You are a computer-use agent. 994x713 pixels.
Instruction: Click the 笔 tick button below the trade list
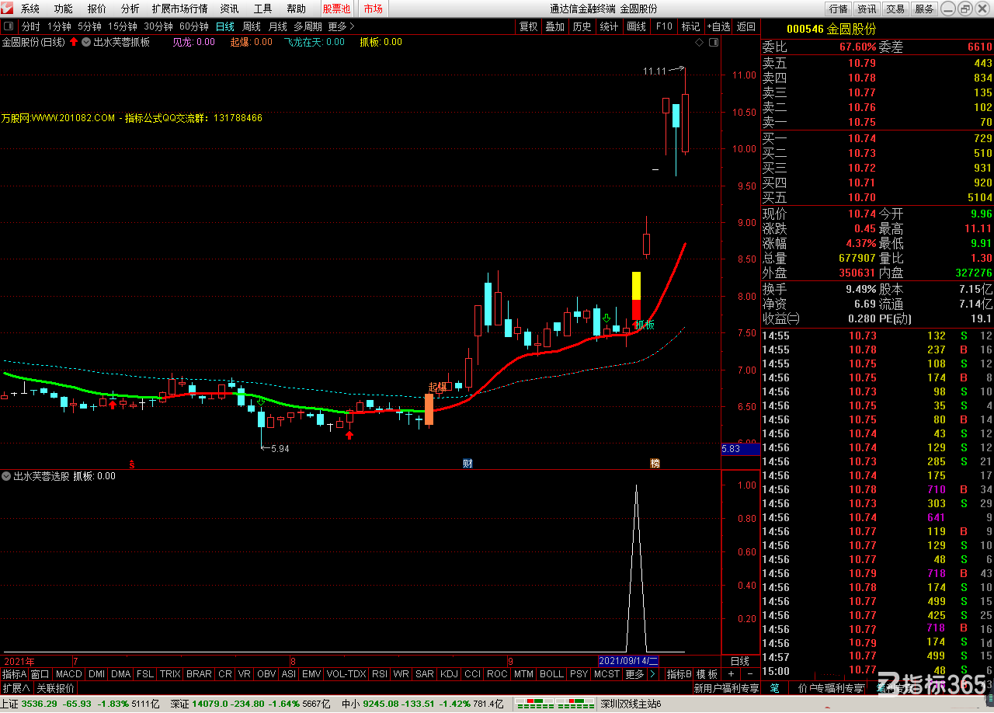pyautogui.click(x=774, y=688)
